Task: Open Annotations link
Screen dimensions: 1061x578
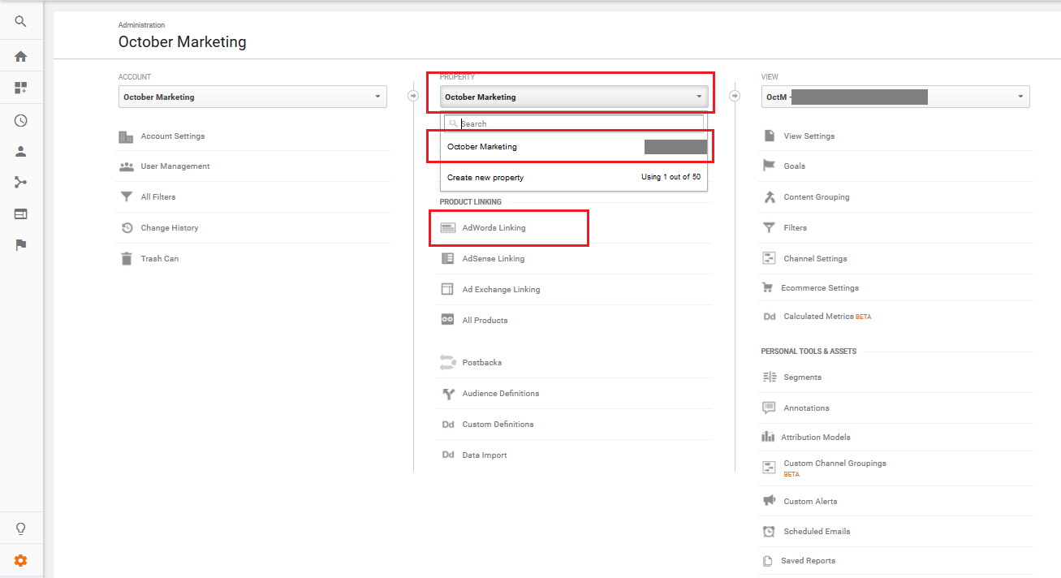Action: point(807,408)
